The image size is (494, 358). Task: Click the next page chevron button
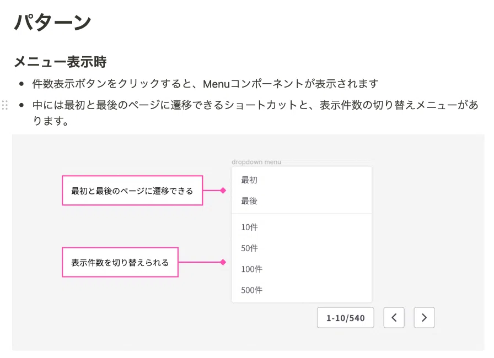coord(424,318)
